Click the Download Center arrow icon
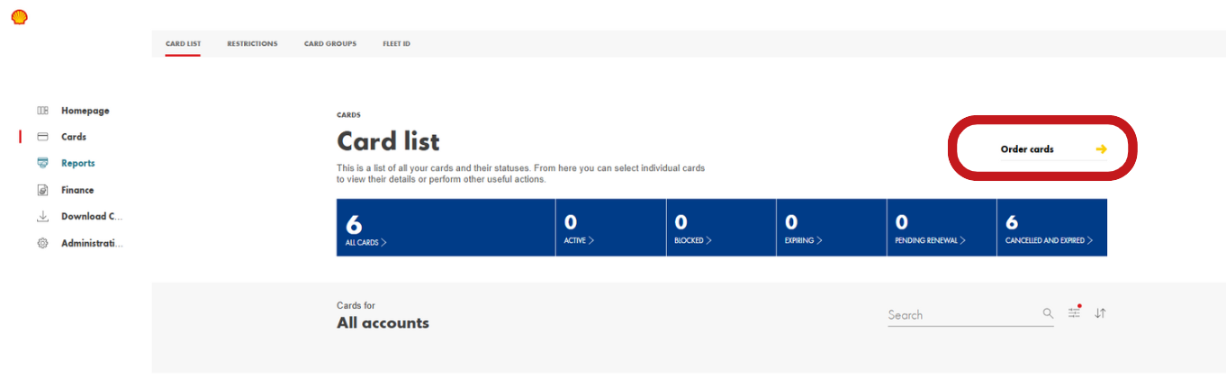 pyautogui.click(x=42, y=217)
